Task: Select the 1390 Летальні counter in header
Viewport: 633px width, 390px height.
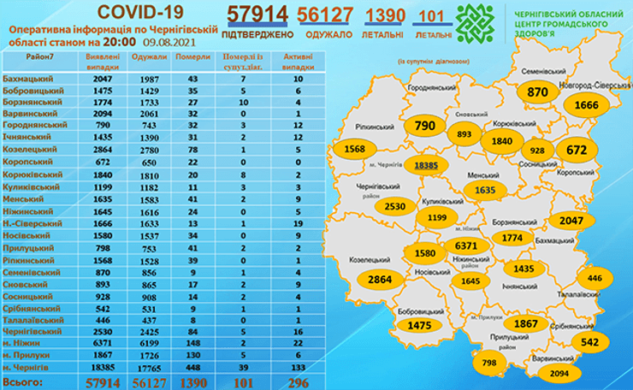Action: pyautogui.click(x=384, y=15)
